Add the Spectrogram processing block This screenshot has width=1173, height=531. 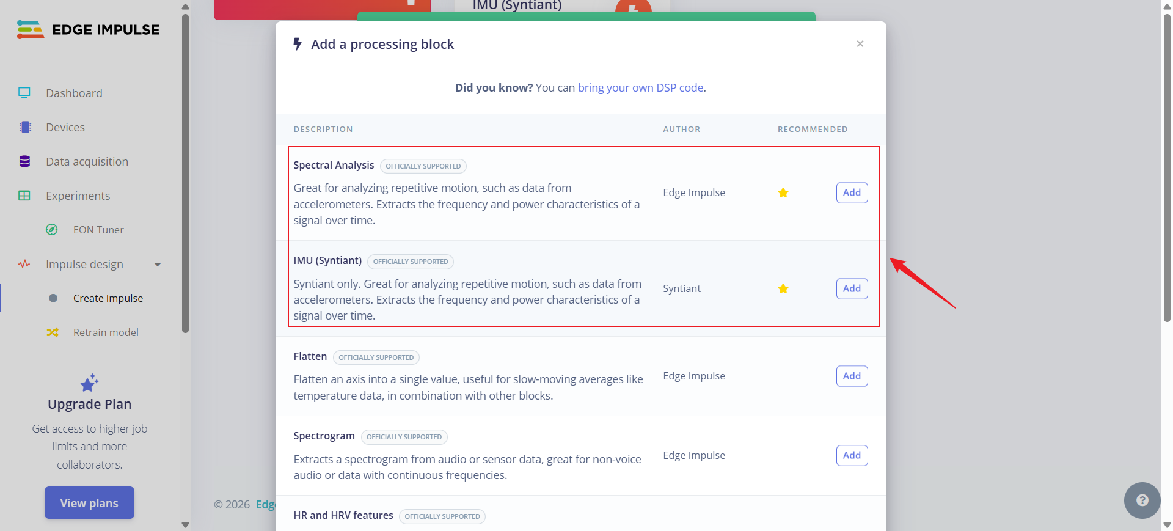point(852,455)
